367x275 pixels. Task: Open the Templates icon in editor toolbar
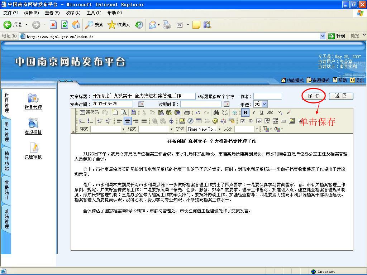point(133,112)
